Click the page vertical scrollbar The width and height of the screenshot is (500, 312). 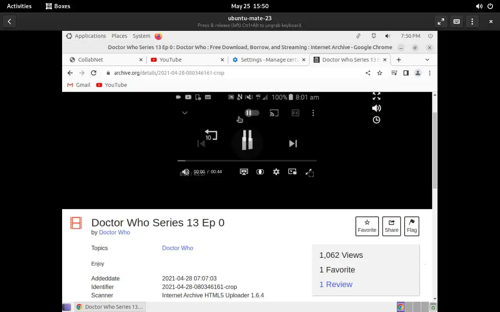point(435,151)
